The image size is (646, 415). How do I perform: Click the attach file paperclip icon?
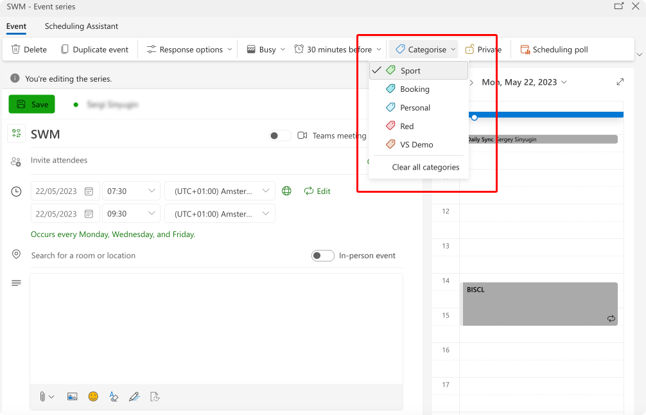point(42,396)
